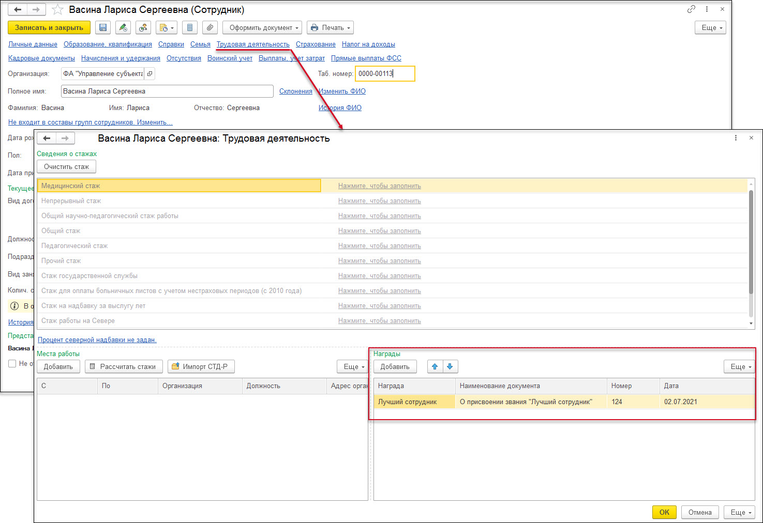Go back in Трудовая деятельность window
The height and width of the screenshot is (523, 763).
[x=47, y=138]
